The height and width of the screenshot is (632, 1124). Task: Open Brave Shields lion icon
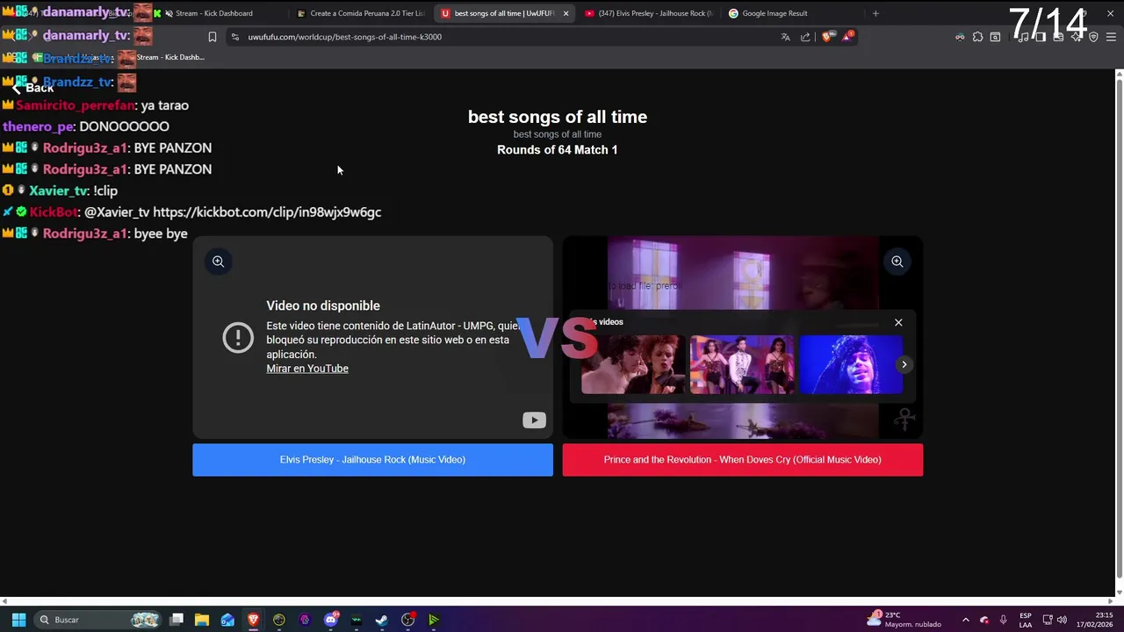click(827, 37)
